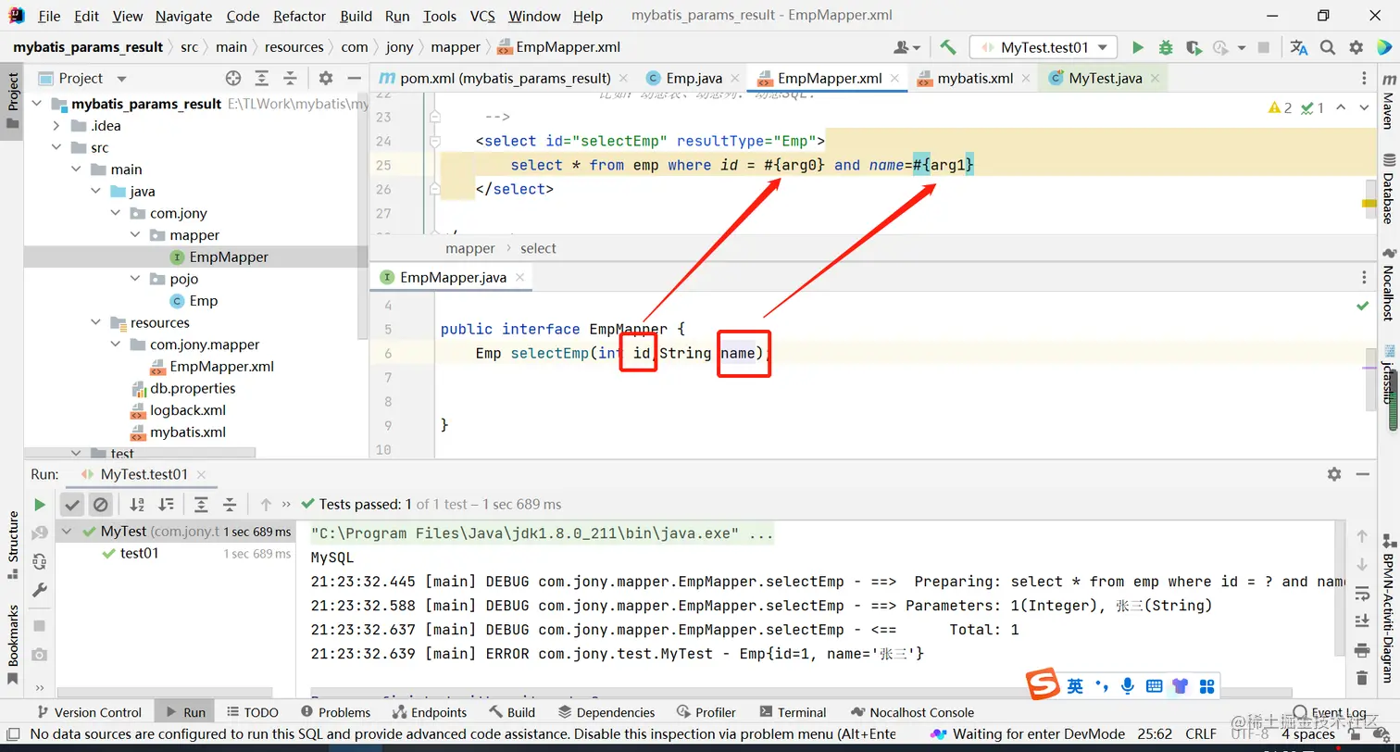Collapse the java source folder
Screen dimensions: 1400x752
click(96, 192)
